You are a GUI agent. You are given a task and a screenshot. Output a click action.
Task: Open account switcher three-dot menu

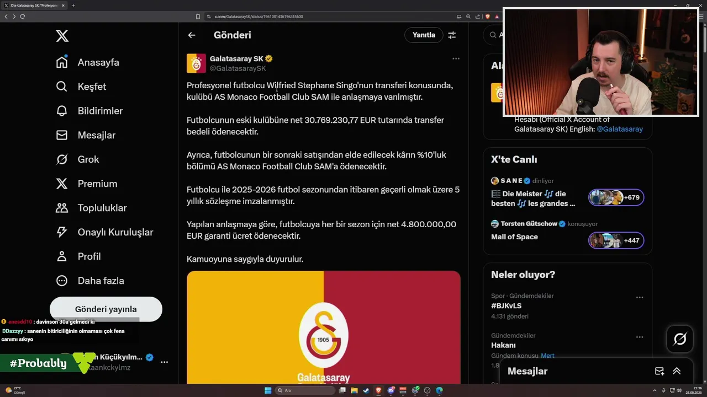pyautogui.click(x=164, y=362)
